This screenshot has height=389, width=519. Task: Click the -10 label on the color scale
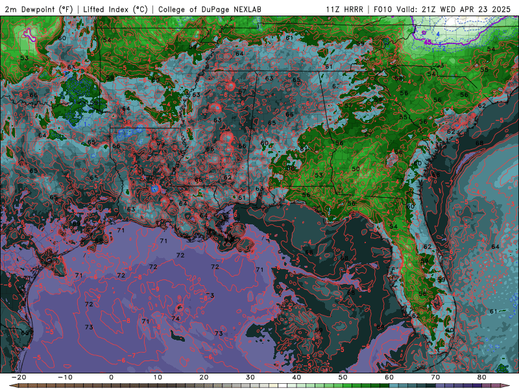[x=65, y=377]
